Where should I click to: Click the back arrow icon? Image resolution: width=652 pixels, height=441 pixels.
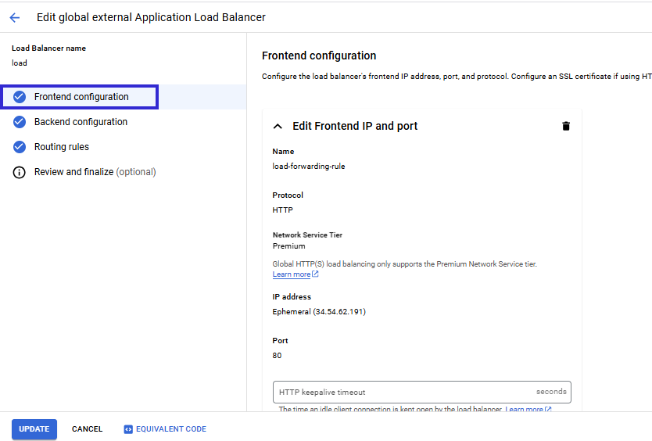click(x=15, y=17)
